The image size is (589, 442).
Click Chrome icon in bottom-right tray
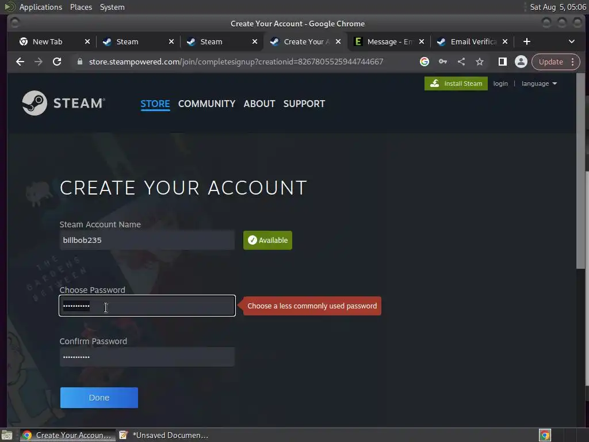click(x=545, y=435)
